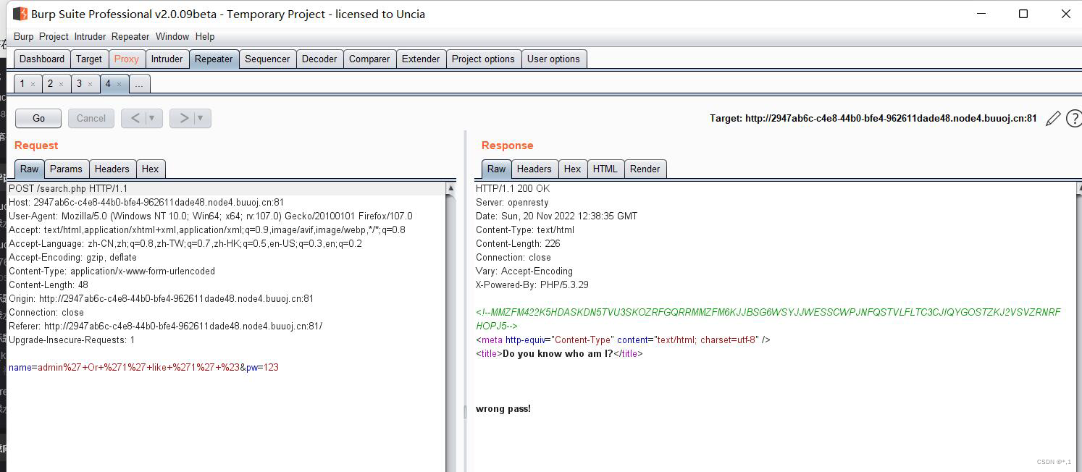
Task: Click the POST /search.php request line
Action: point(68,188)
